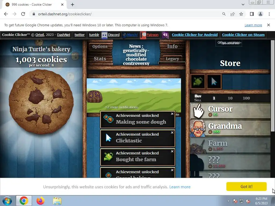The width and height of the screenshot is (275, 206).
Task: Open Cookie Clicker on Steam link
Action: pos(243,35)
